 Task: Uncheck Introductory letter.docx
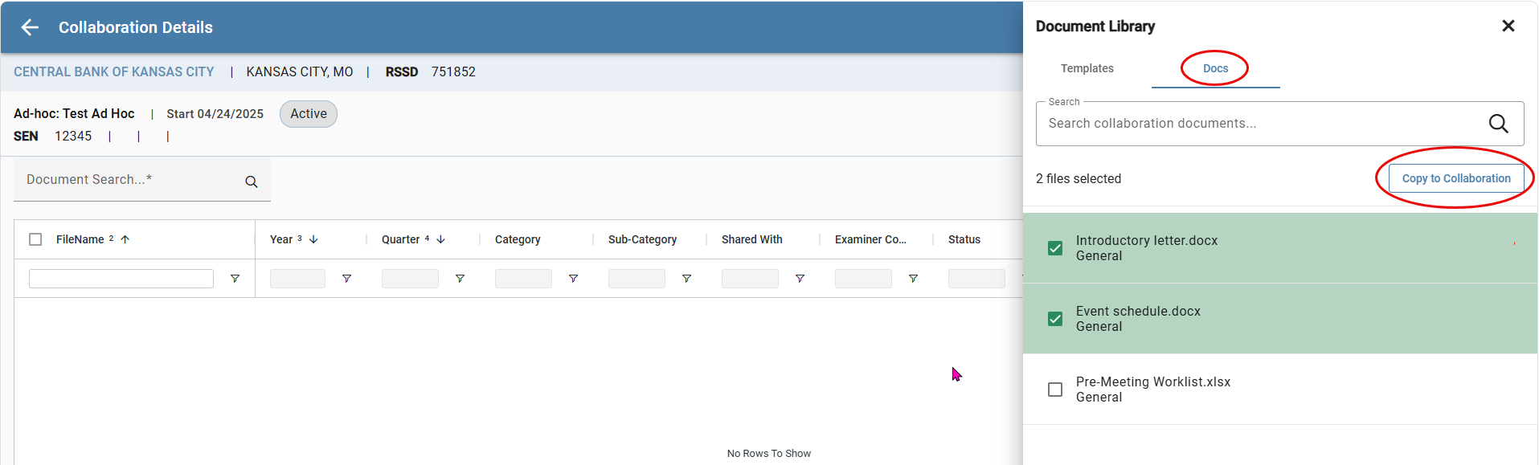click(1055, 248)
